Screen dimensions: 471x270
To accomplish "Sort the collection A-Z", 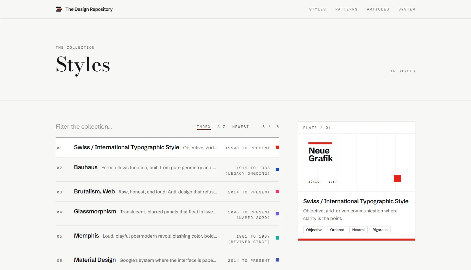I will click(x=221, y=127).
